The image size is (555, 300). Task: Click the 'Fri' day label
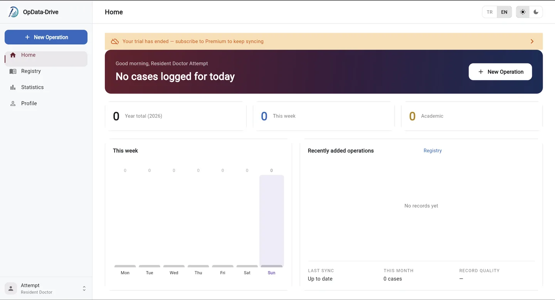pos(223,273)
